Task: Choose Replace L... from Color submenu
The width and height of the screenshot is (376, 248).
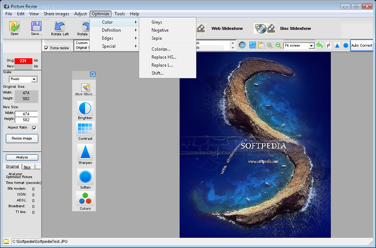Action: (x=168, y=65)
